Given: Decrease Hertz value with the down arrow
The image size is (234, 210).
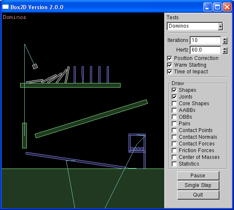Looking at the screenshot, I should (x=225, y=52).
